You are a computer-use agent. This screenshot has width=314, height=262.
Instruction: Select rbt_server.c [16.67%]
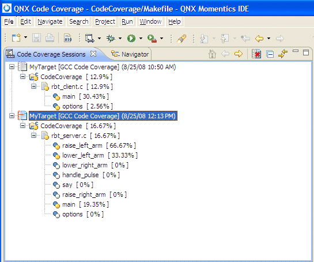[x=85, y=136]
